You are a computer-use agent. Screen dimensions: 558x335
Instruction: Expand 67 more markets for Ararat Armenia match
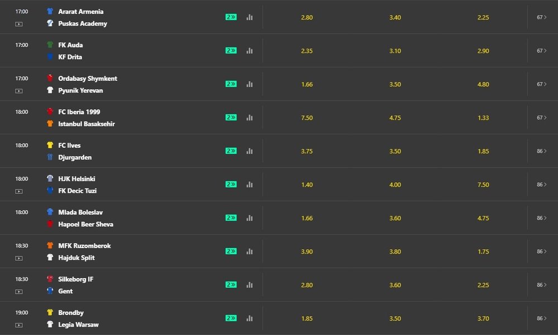tap(542, 17)
